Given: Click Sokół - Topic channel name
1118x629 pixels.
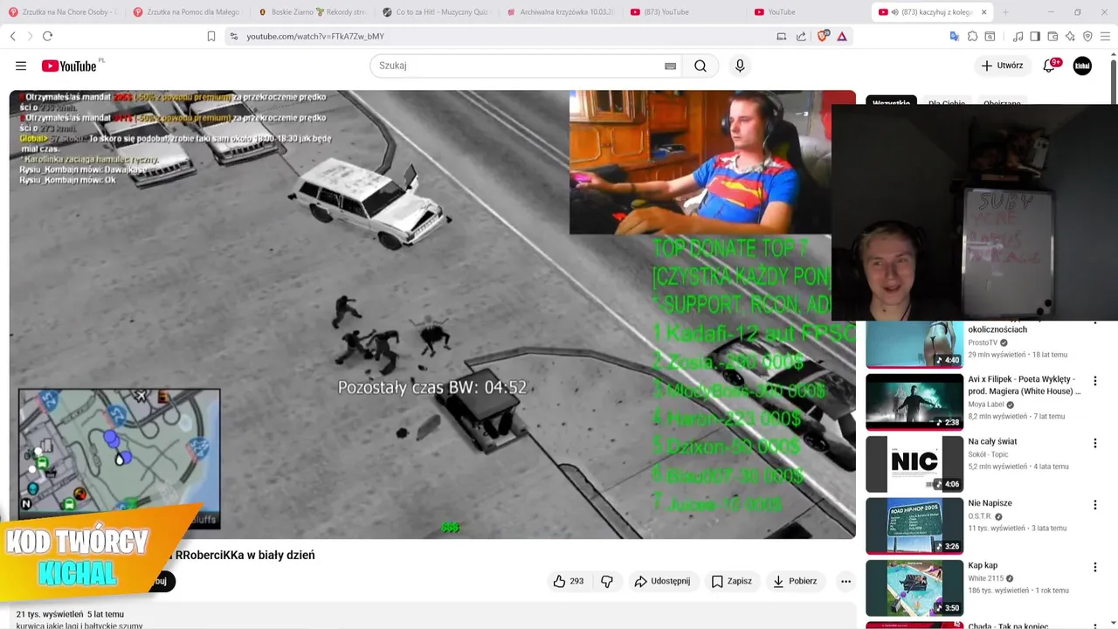Looking at the screenshot, I should point(988,454).
